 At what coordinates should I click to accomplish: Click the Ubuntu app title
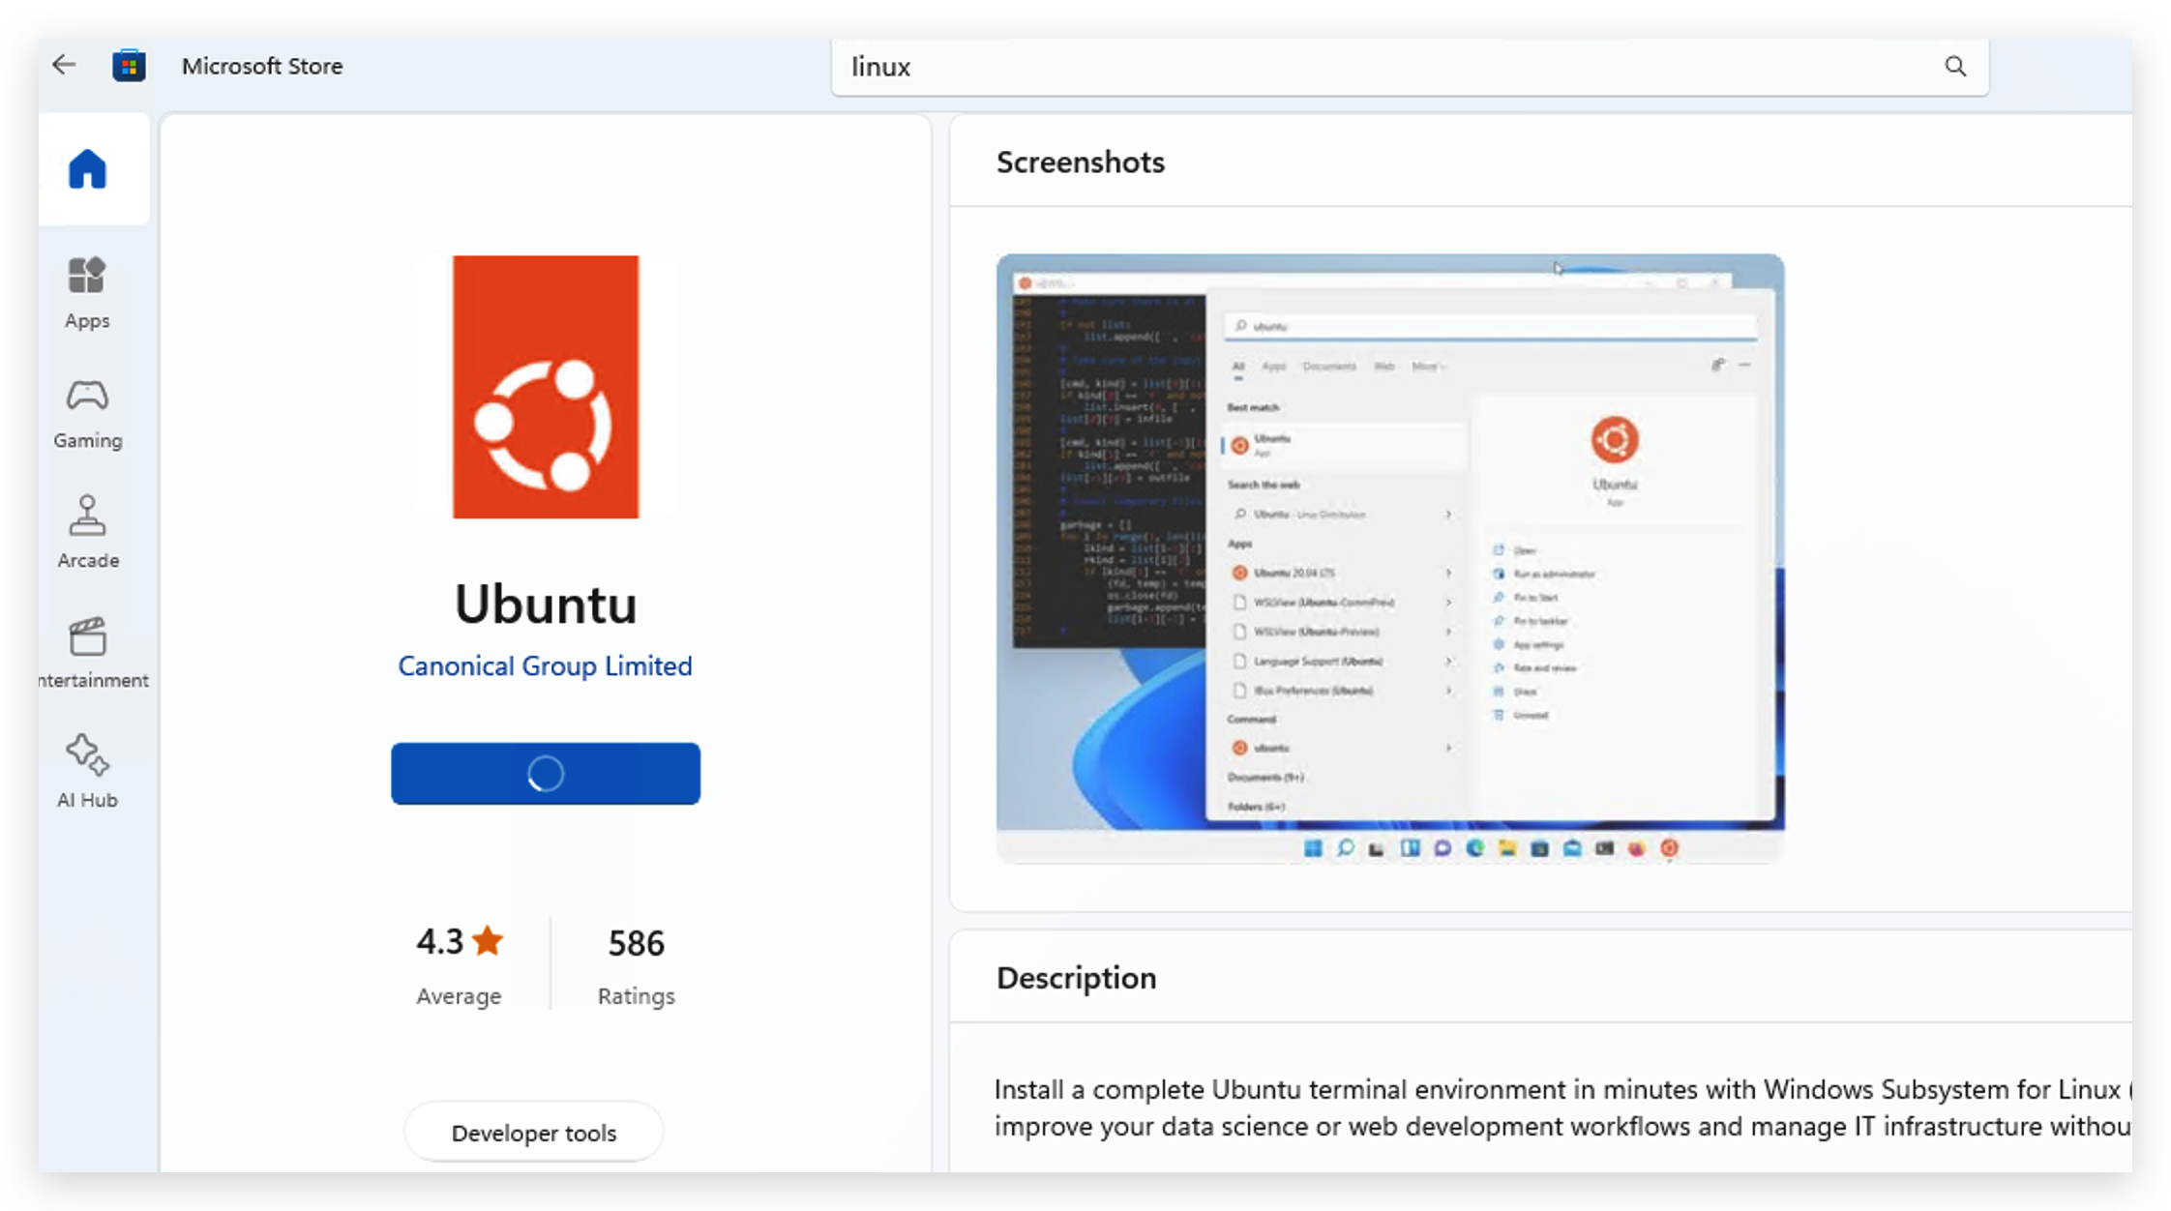pyautogui.click(x=546, y=605)
